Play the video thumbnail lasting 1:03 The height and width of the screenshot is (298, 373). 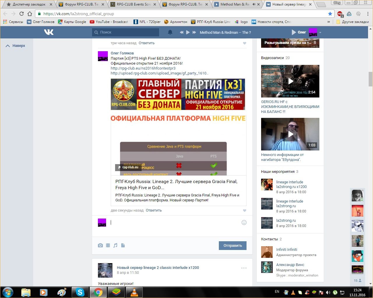tap(290, 134)
